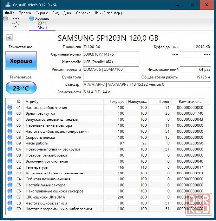216x221 pixels.
Task: Click the gray status orb above C:
Action: (5, 18)
